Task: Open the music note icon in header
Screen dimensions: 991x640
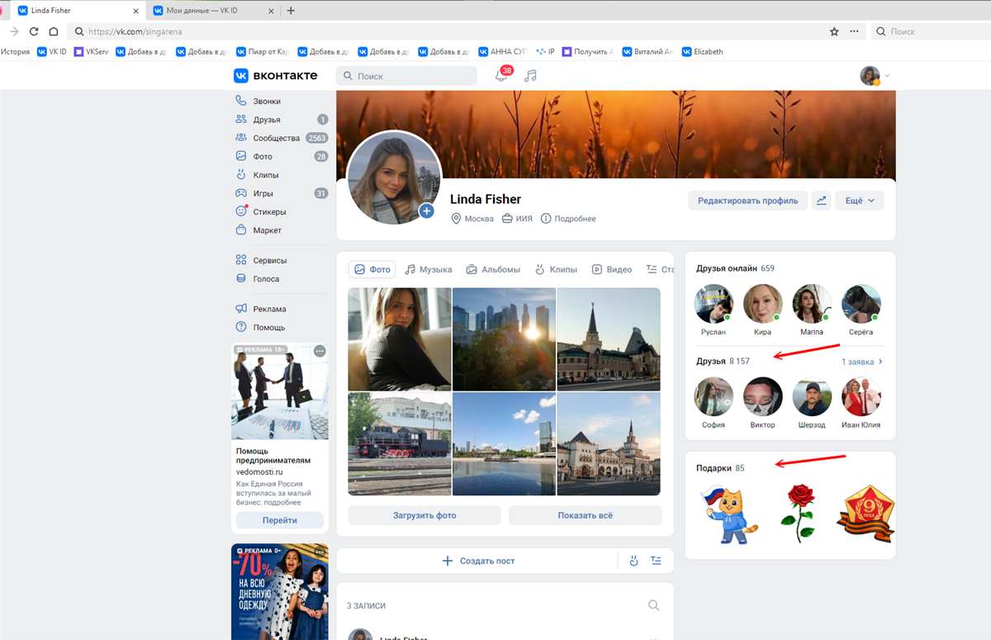Action: point(530,75)
